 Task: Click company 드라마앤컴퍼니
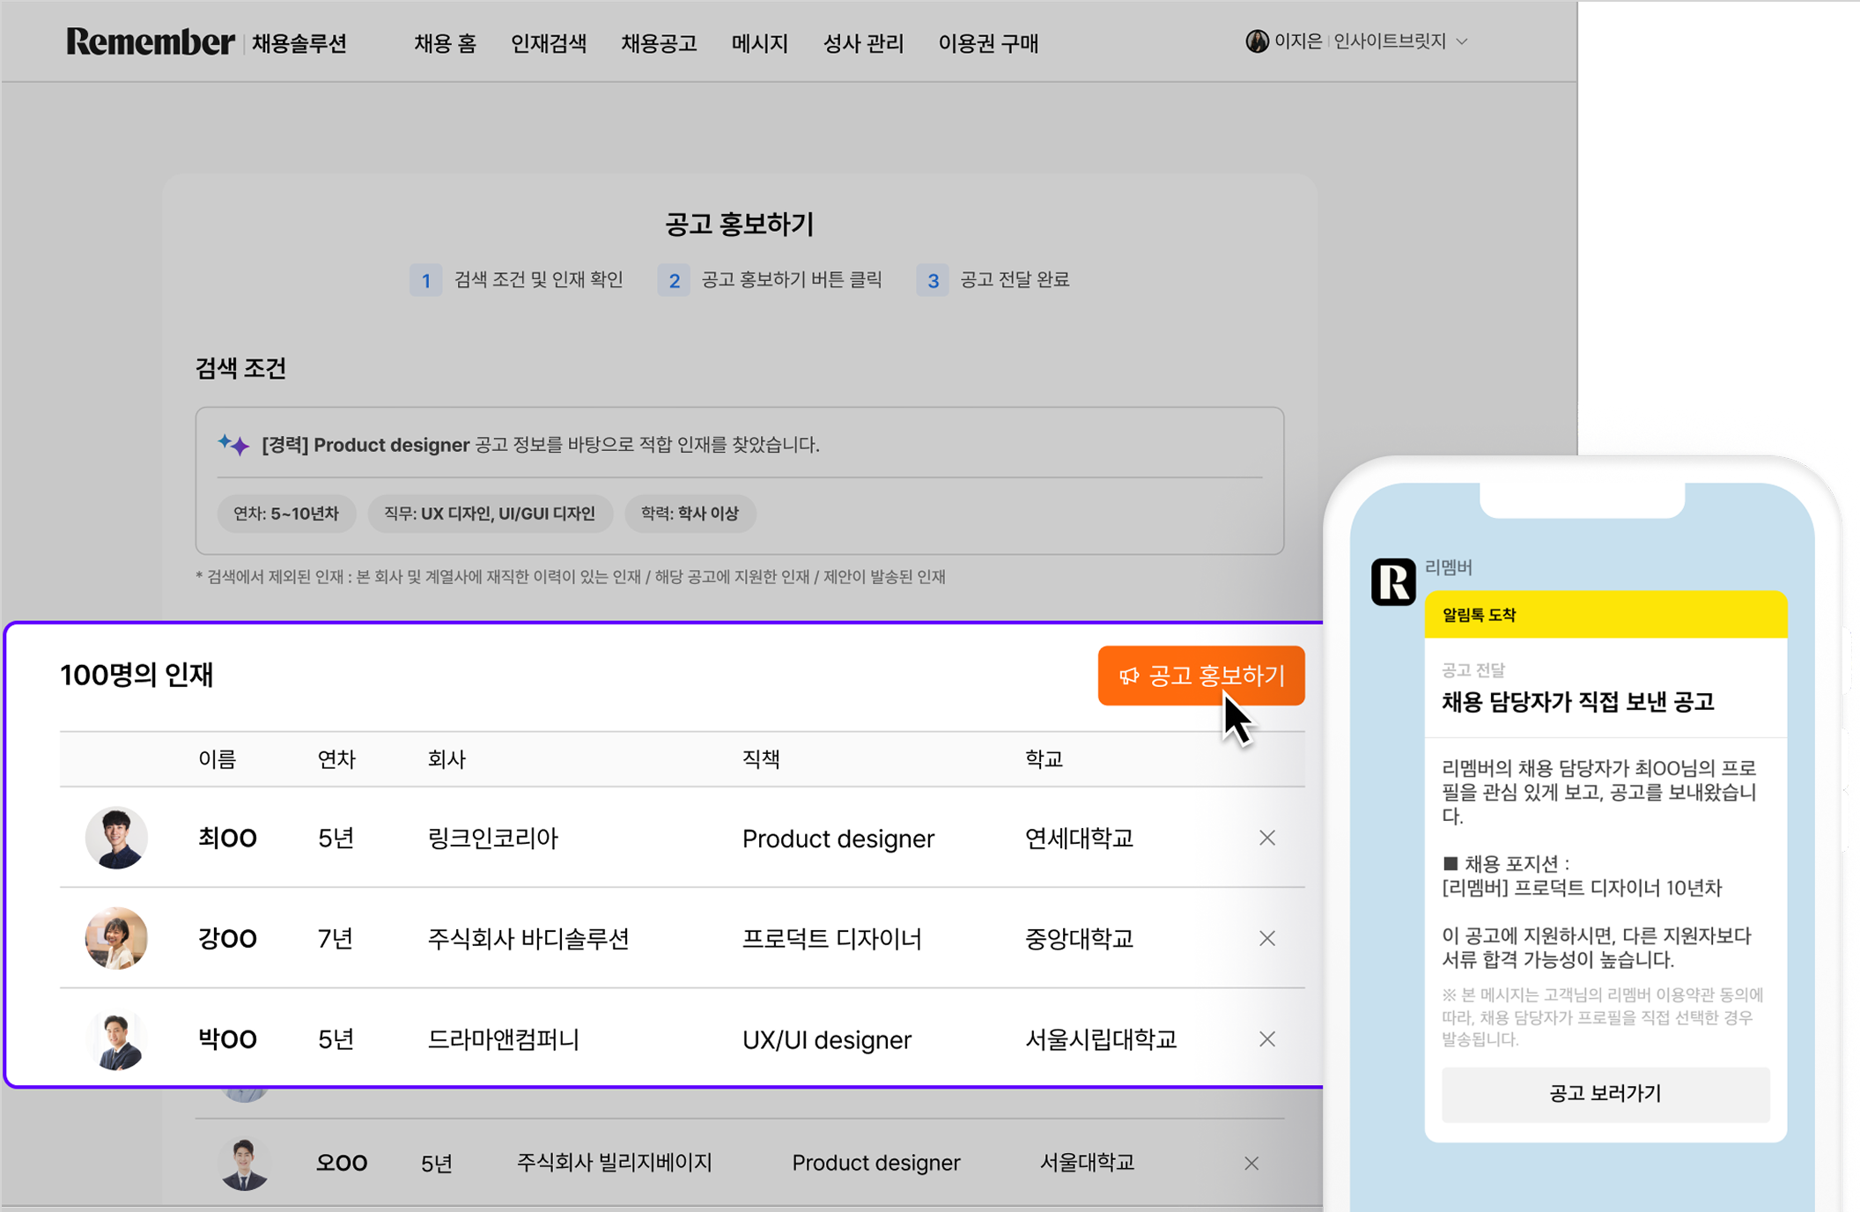[504, 1039]
